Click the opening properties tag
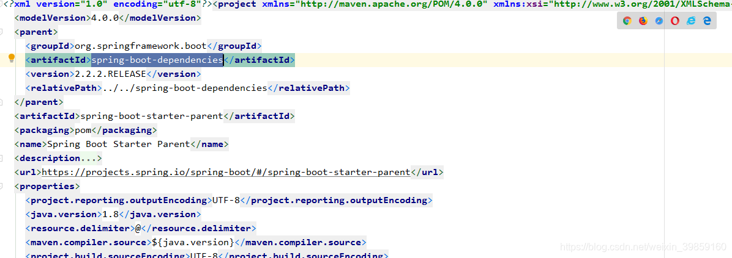The height and width of the screenshot is (258, 732). tap(47, 186)
